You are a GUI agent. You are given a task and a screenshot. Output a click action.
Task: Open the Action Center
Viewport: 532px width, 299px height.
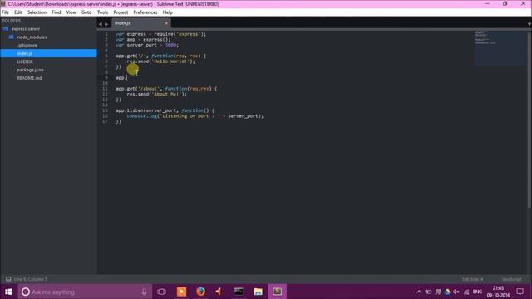coord(520,292)
